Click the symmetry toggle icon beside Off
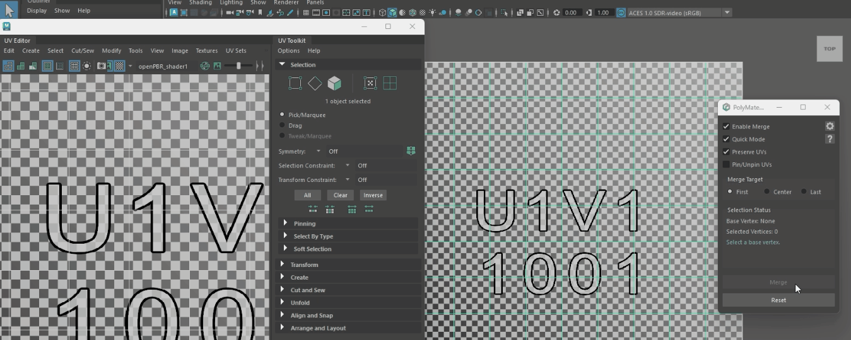851x340 pixels. 411,151
